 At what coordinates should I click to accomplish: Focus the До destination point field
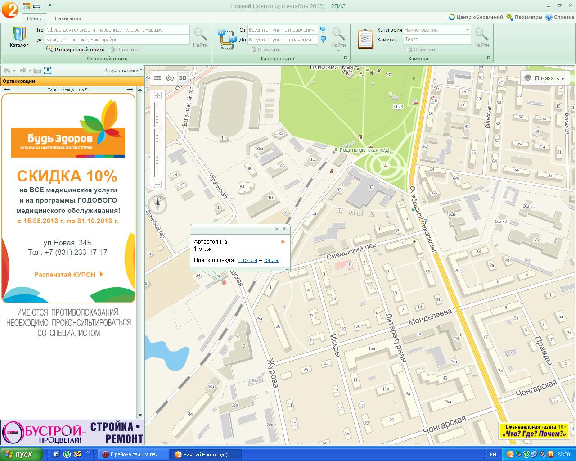[x=283, y=40]
